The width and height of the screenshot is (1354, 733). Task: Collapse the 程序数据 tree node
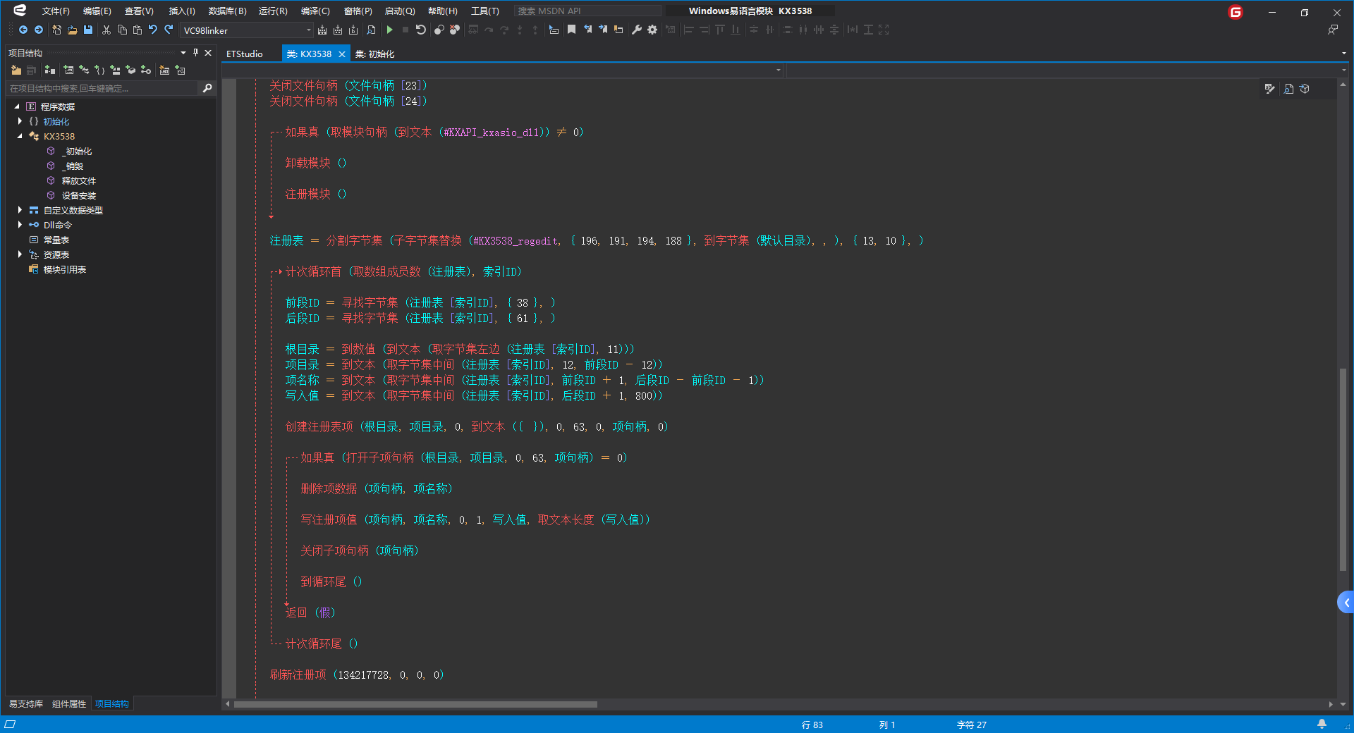(17, 106)
